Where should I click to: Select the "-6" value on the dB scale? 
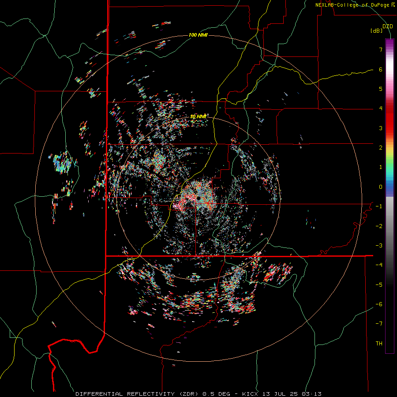[379, 304]
